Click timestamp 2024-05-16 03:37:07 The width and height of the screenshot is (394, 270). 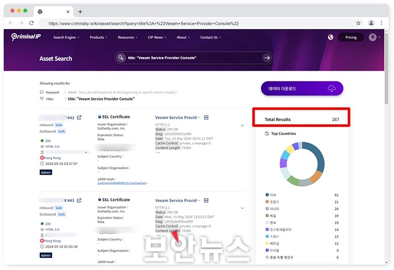[61, 164]
